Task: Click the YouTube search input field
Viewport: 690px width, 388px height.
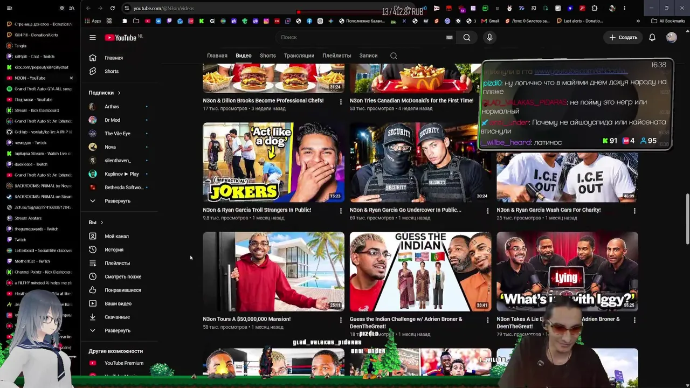Action: pos(367,37)
